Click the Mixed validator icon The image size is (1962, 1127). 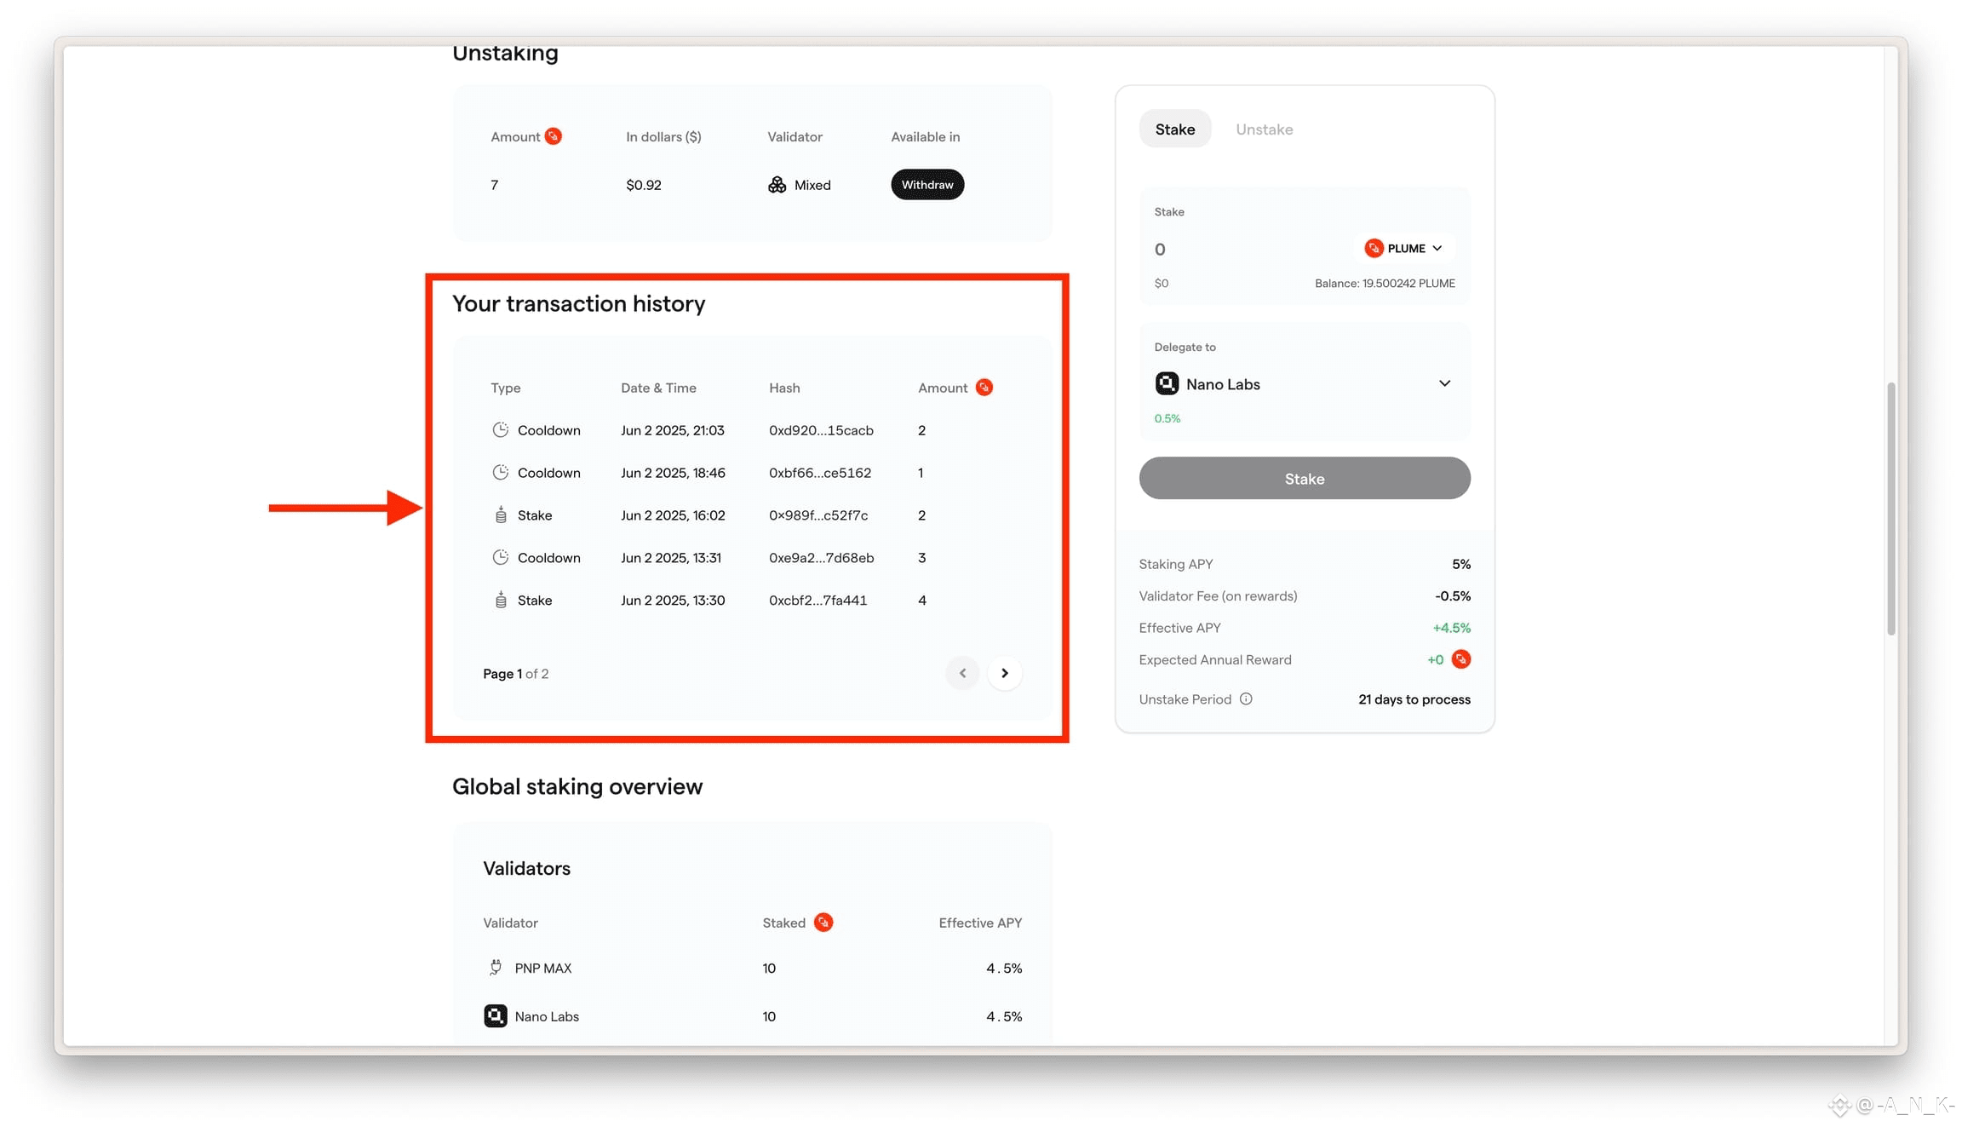coord(777,185)
